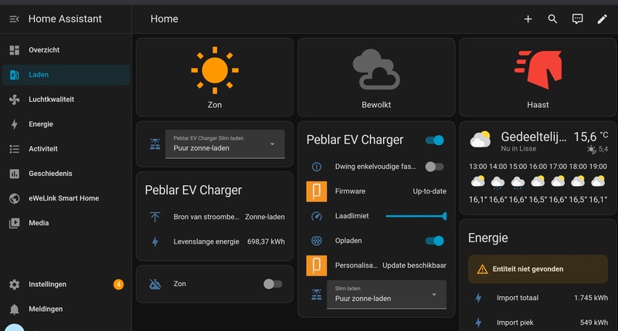Collapse the sidebar with the hamburger icon
The image size is (618, 331).
tap(14, 19)
